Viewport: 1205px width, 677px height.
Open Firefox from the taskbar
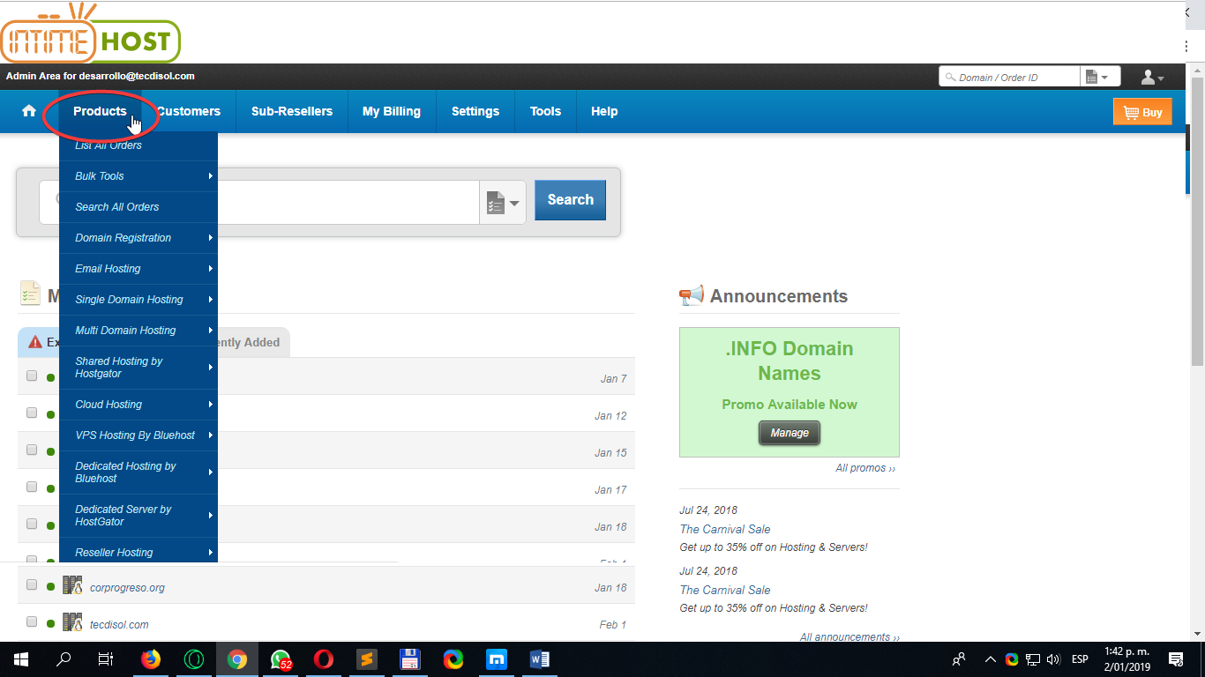coord(151,659)
